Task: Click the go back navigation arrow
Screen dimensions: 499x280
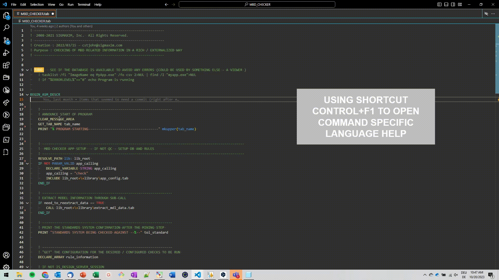Action: click(x=166, y=4)
